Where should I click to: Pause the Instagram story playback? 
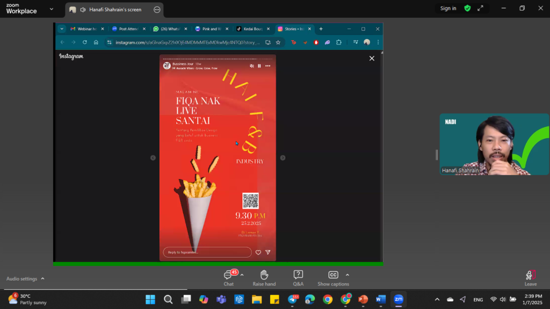pos(259,66)
